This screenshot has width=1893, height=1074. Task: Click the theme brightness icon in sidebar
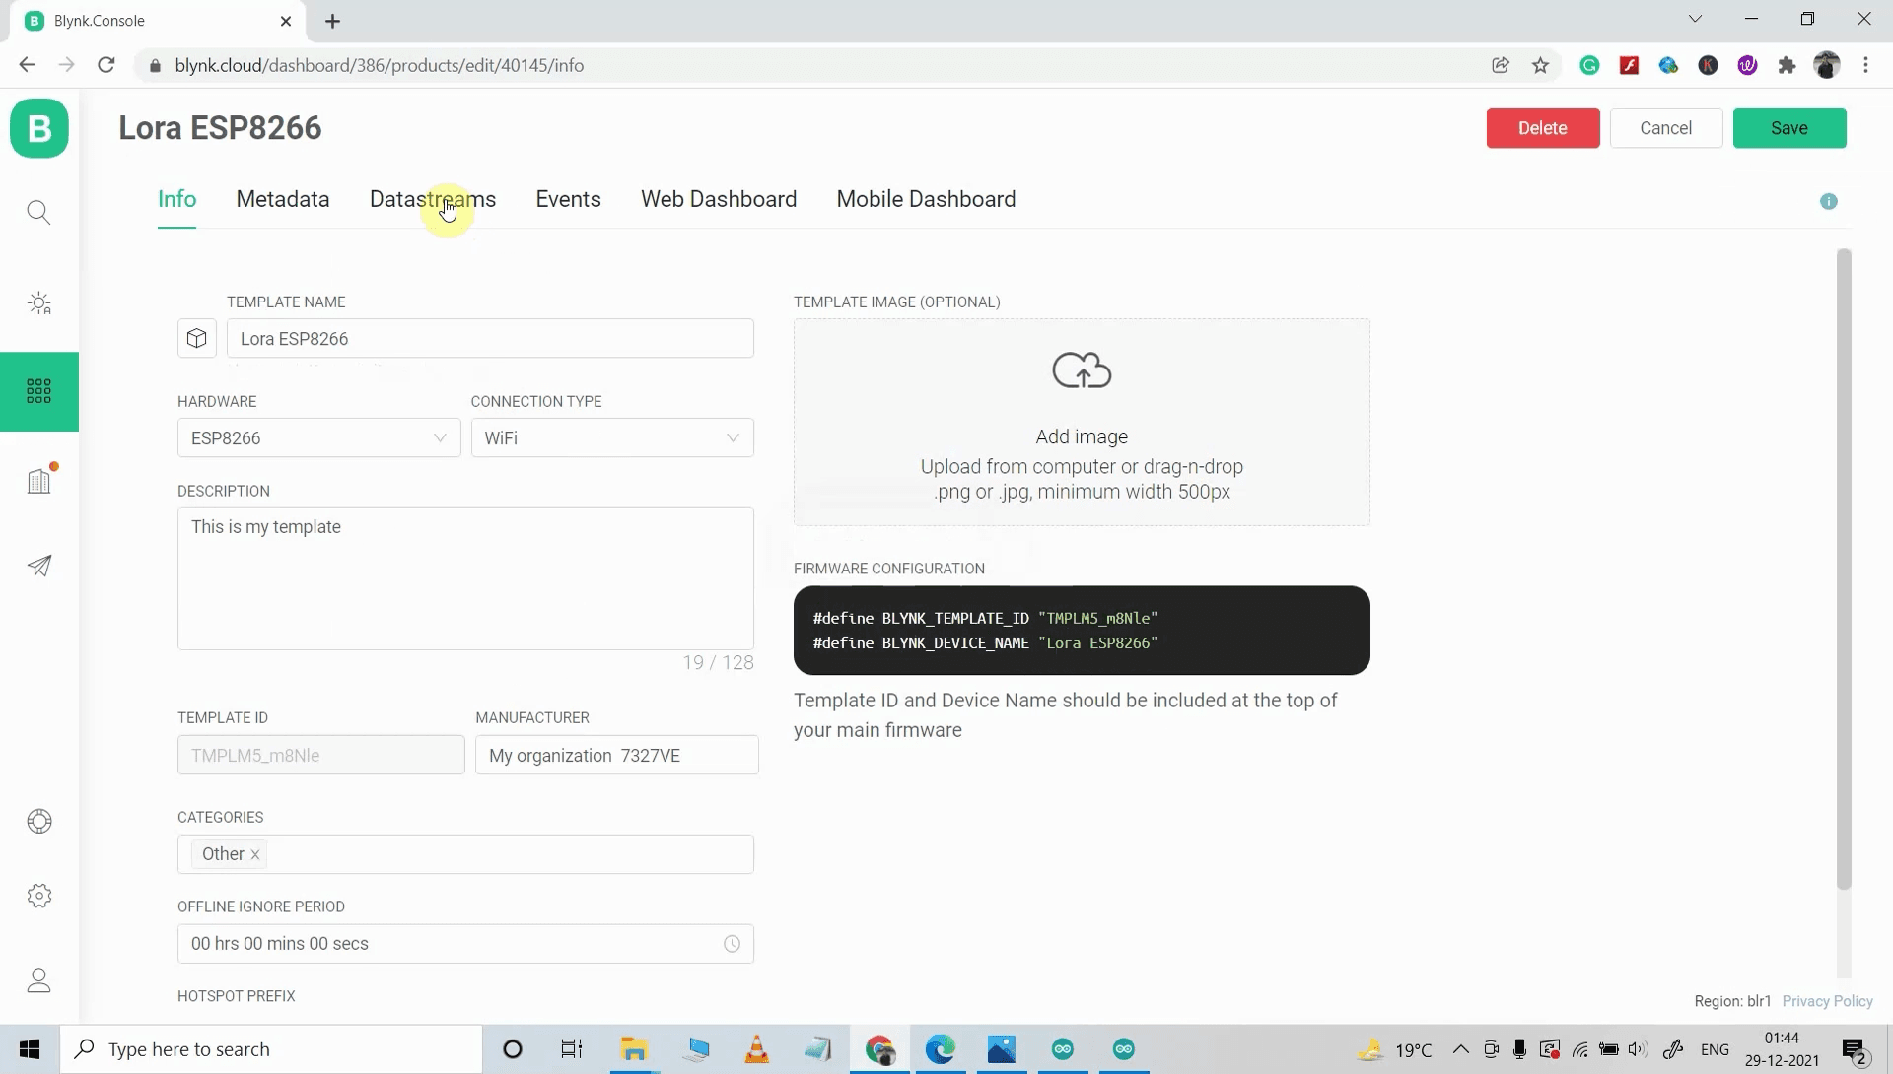[x=38, y=302]
